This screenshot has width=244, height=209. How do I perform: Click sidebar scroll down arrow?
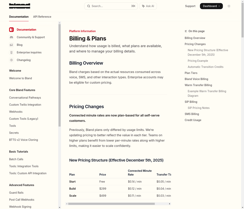(59, 207)
